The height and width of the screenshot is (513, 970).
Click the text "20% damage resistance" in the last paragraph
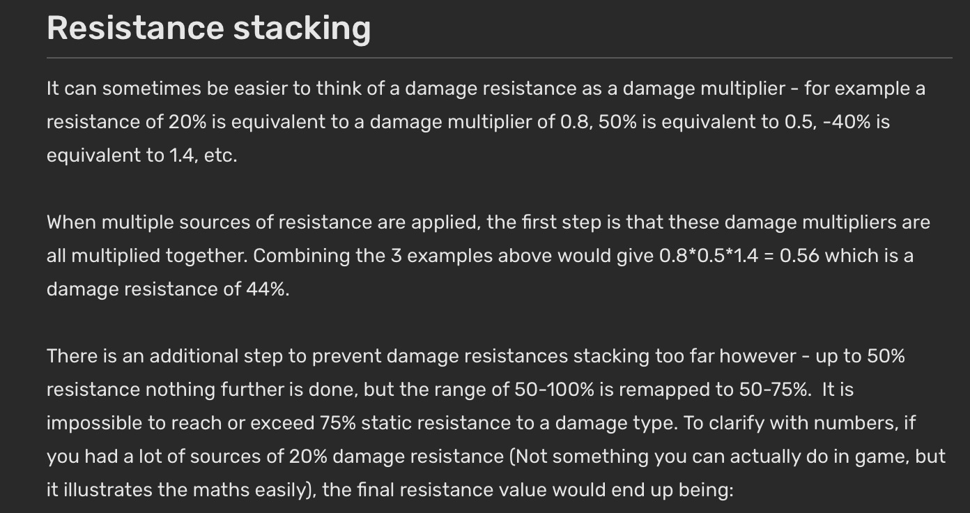click(418, 457)
